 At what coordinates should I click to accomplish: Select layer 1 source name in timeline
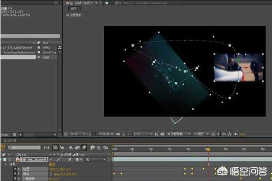click(x=34, y=159)
